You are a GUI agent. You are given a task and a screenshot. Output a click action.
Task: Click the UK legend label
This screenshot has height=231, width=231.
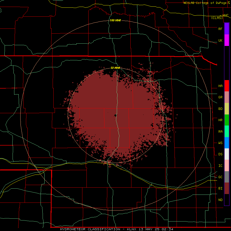click(x=220, y=41)
